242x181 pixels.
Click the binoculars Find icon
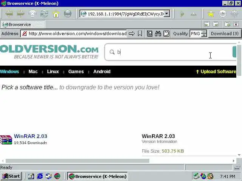(158, 34)
